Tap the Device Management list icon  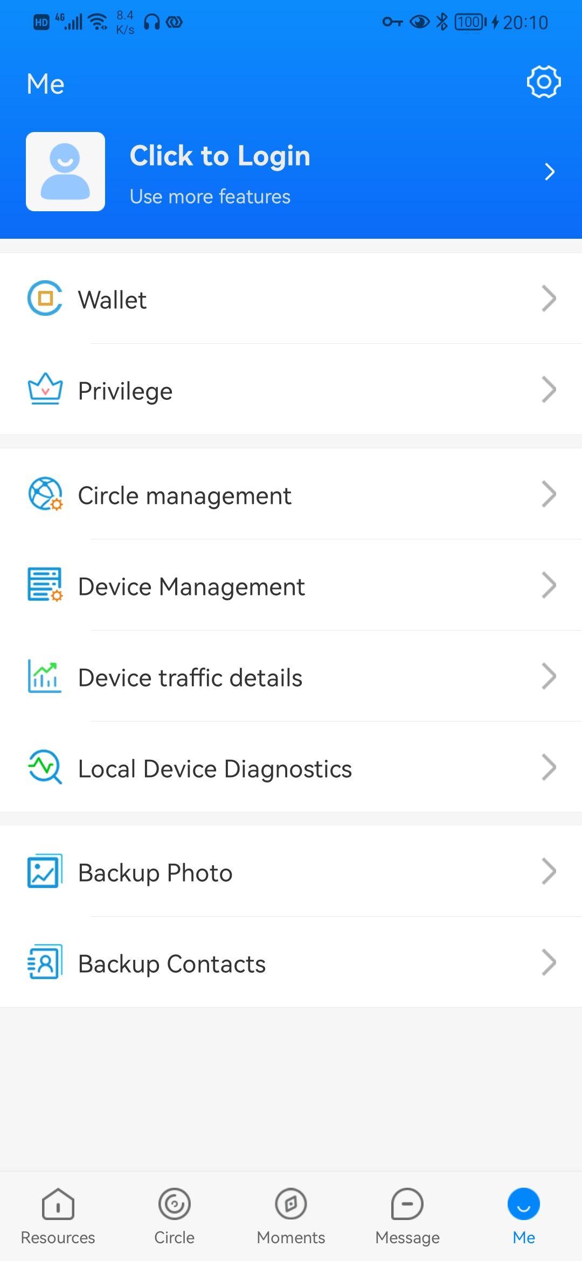[x=45, y=585]
